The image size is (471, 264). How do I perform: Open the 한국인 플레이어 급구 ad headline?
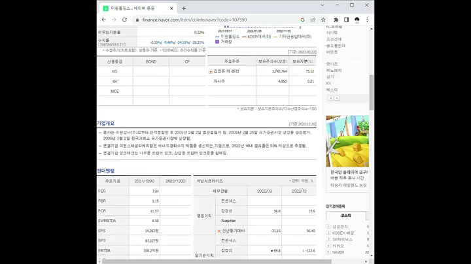[x=349, y=173]
